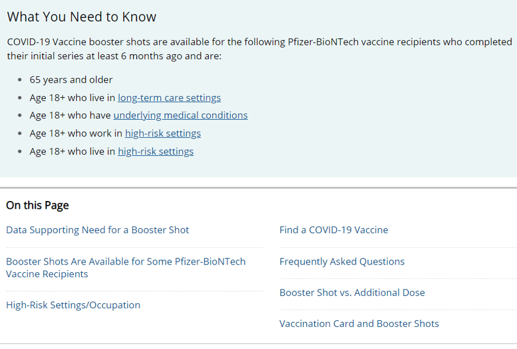Click the "On this Page" heading
517x349 pixels.
(38, 205)
